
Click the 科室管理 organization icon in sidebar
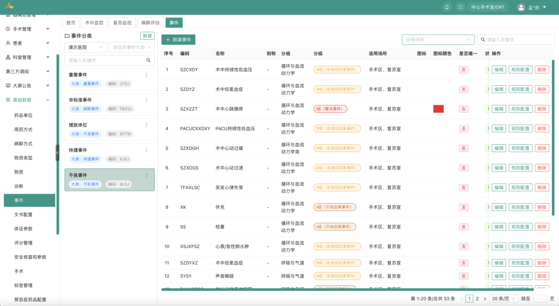(8, 57)
